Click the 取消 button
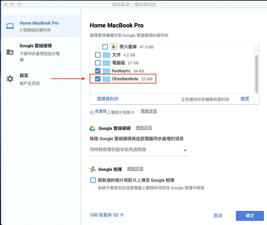 (218, 216)
